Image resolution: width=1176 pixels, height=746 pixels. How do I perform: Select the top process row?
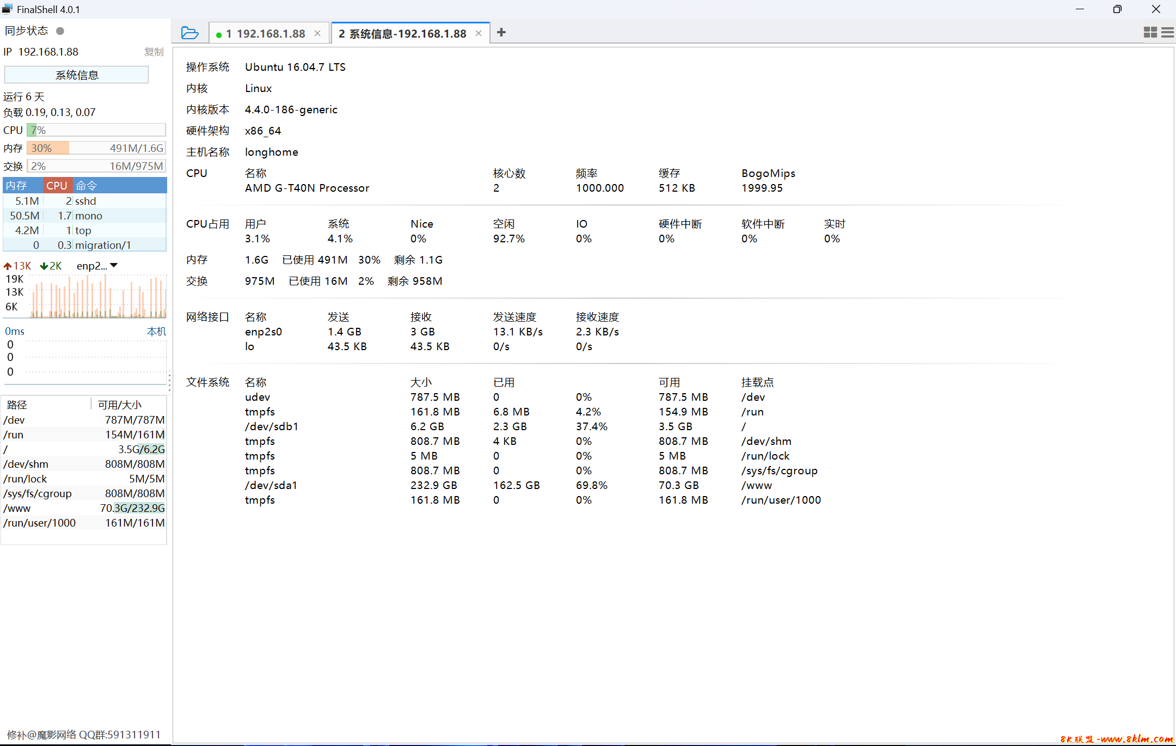point(85,230)
